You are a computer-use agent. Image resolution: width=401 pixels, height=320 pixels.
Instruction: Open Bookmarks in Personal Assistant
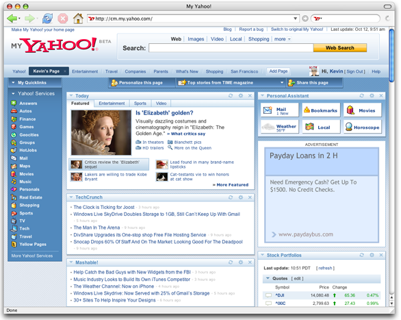[x=321, y=110]
